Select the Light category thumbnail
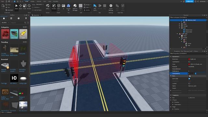The height and width of the screenshot is (117, 208). click(x=23, y=34)
